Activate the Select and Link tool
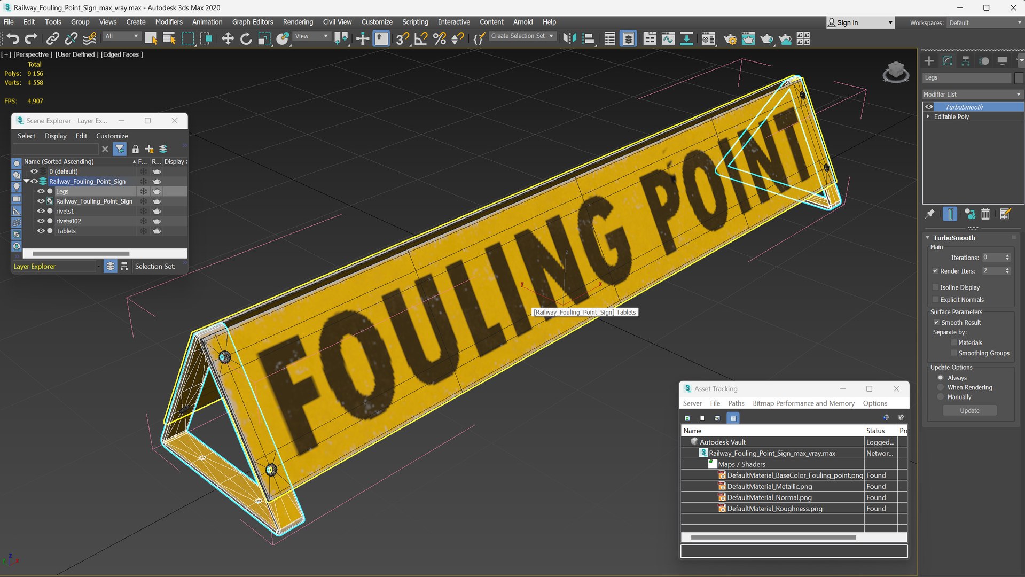This screenshot has width=1025, height=577. pos(52,38)
